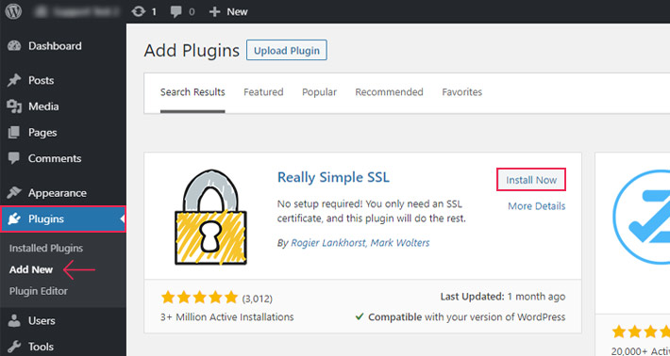This screenshot has width=670, height=356.
Task: Click the blurred site name in admin bar
Action: (x=77, y=12)
